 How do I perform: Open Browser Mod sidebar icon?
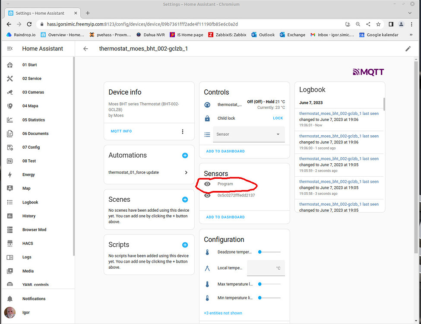pos(10,230)
